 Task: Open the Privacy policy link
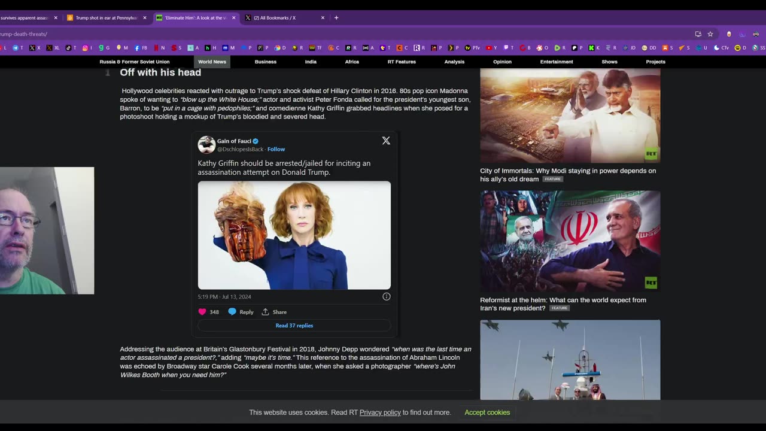(380, 412)
